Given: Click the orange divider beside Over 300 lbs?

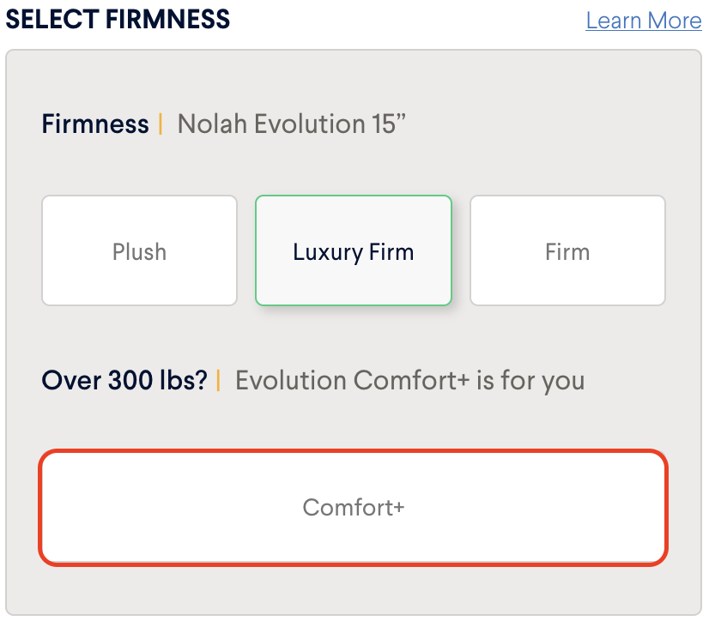Looking at the screenshot, I should pyautogui.click(x=217, y=380).
